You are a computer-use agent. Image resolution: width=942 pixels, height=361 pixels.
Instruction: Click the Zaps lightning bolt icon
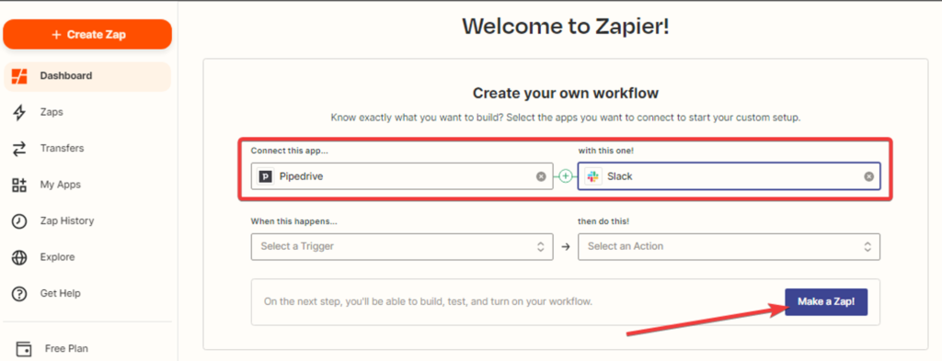20,113
